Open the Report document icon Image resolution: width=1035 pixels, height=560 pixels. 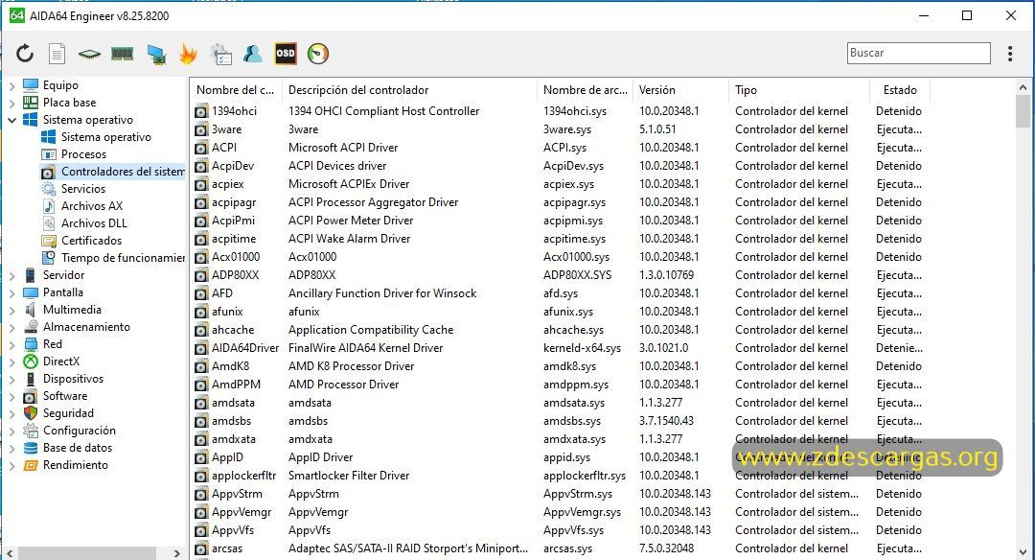(x=57, y=54)
